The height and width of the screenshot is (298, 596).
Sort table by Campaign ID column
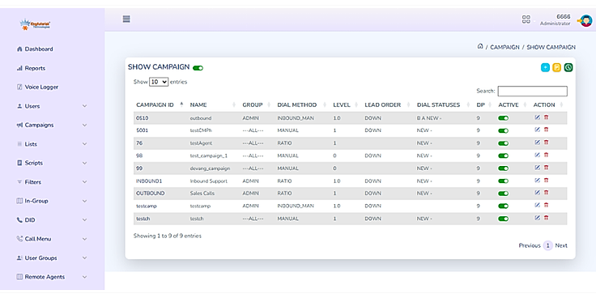pyautogui.click(x=160, y=105)
